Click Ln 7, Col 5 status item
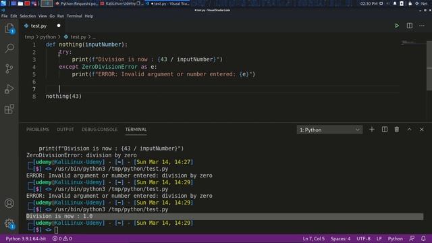Screen dimensions: 432x243 313,238
